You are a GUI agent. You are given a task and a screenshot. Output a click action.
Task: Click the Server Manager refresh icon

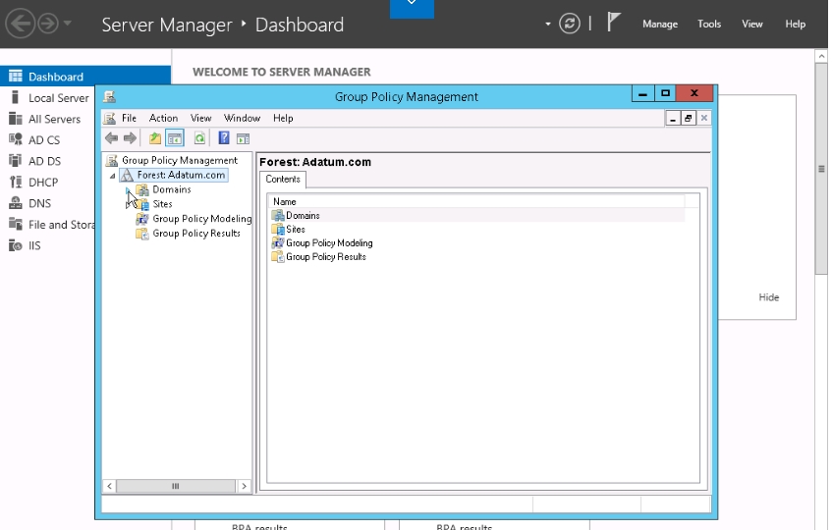[570, 24]
